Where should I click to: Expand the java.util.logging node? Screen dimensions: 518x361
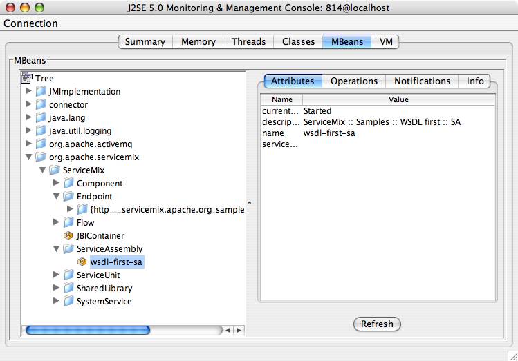tap(28, 130)
